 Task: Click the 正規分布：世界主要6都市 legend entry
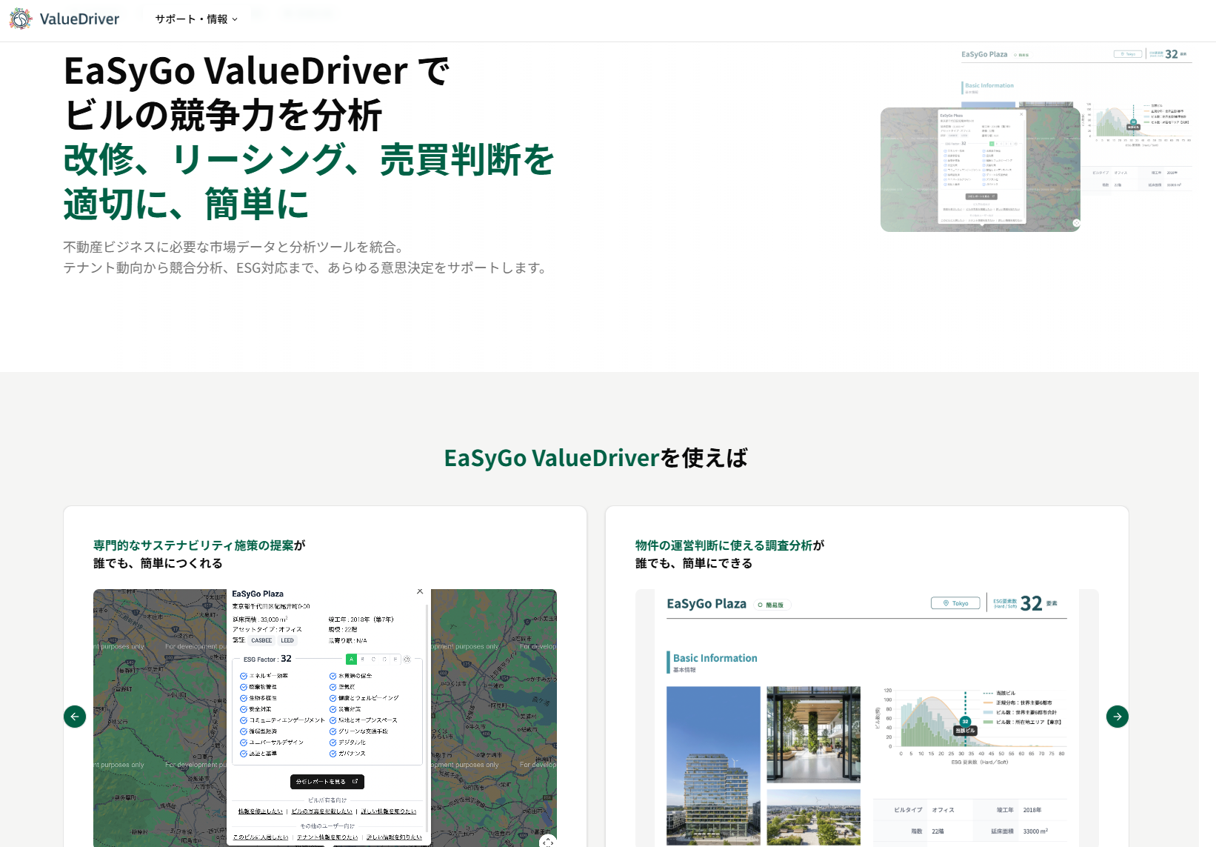tap(1018, 702)
